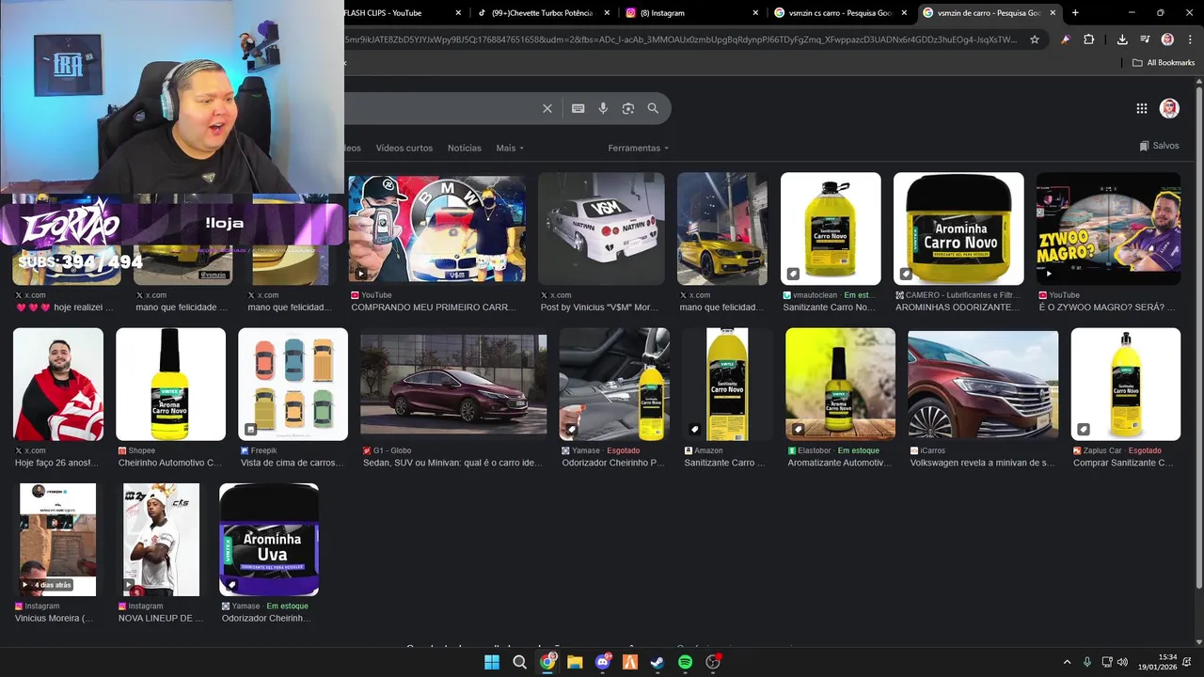The image size is (1204, 677).
Task: Click the man with red flag thumbnail
Action: coord(58,384)
